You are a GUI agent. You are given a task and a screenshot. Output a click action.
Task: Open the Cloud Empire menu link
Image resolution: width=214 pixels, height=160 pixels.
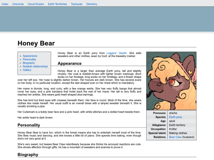coord(36,4)
